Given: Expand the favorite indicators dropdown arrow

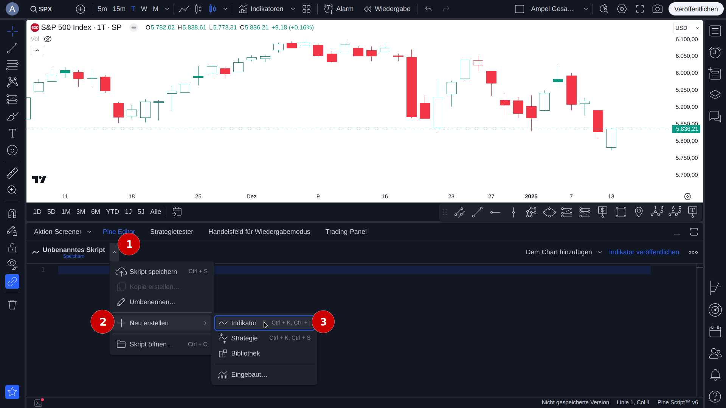Looking at the screenshot, I should tap(293, 9).
